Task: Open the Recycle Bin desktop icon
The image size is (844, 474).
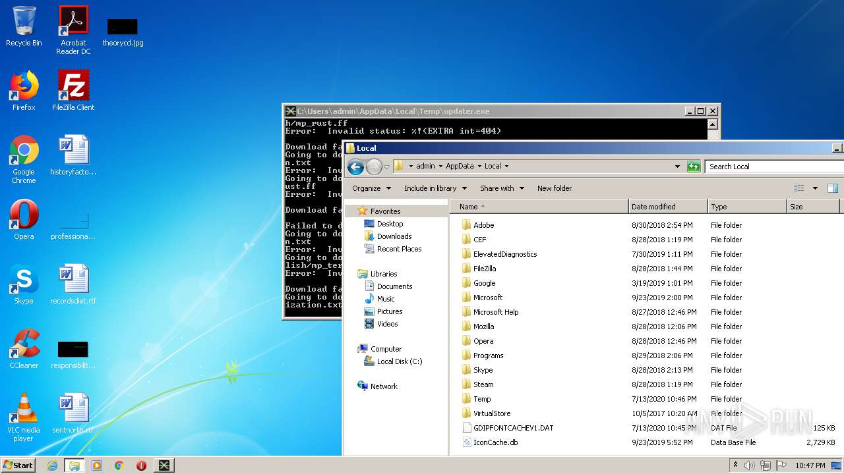Action: tap(24, 26)
